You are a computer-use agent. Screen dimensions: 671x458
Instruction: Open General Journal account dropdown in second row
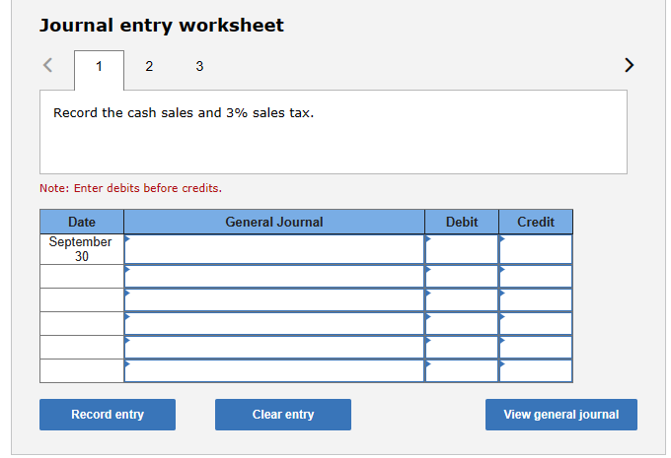point(274,276)
